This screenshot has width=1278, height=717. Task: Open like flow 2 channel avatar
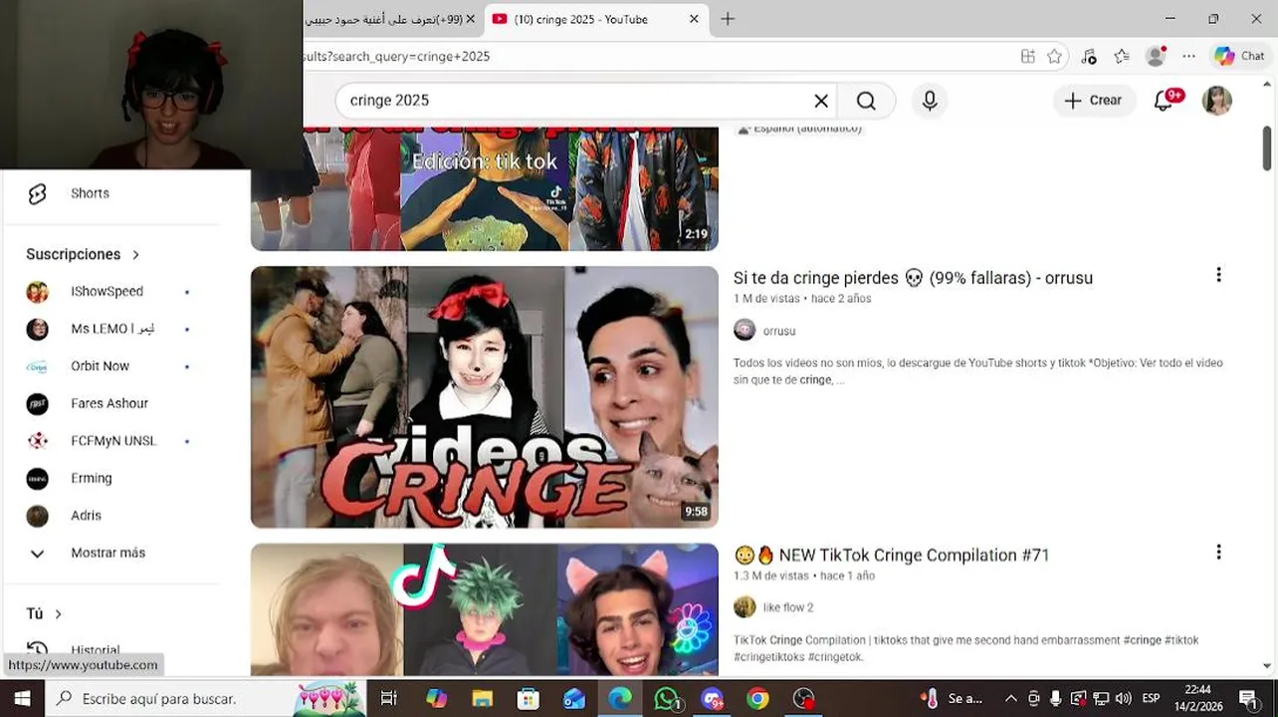(x=745, y=606)
